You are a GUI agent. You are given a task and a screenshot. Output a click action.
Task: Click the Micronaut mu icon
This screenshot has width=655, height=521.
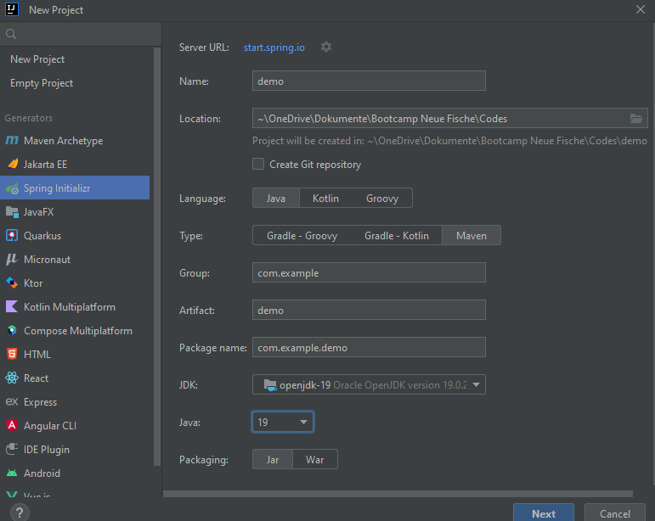click(12, 259)
